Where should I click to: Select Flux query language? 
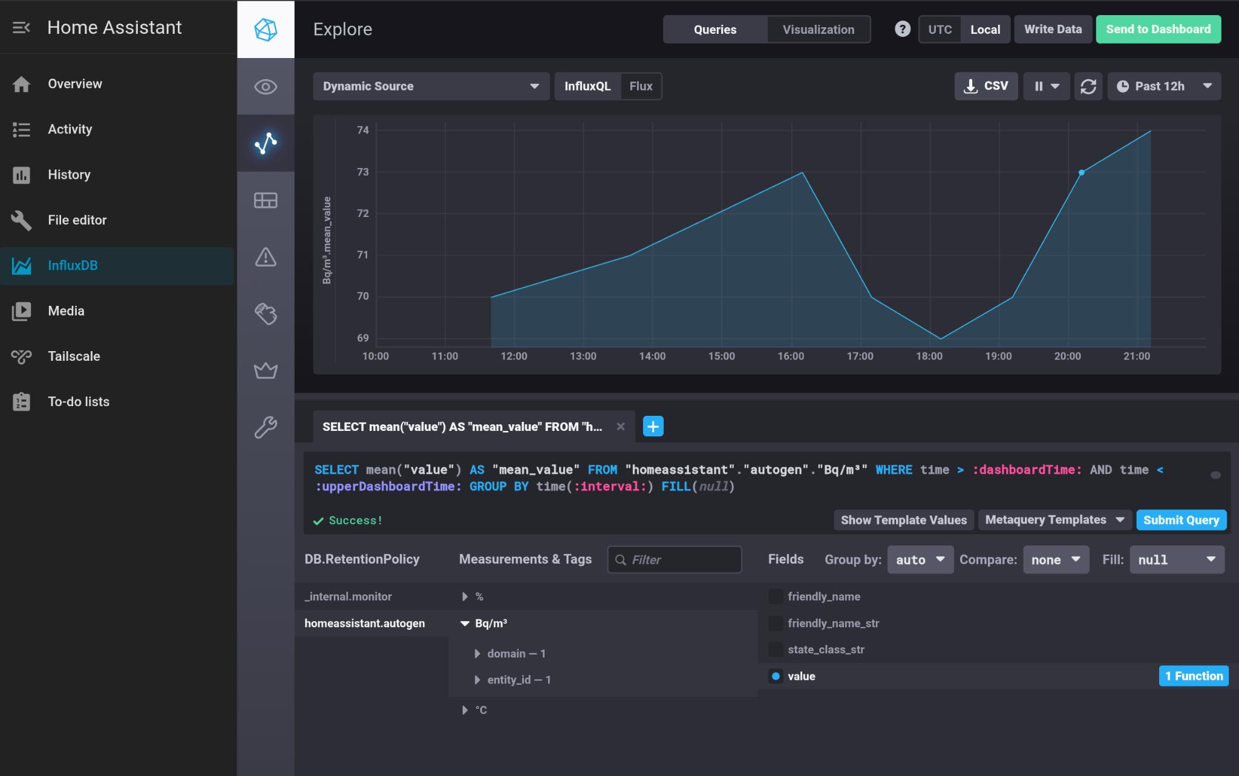(641, 86)
